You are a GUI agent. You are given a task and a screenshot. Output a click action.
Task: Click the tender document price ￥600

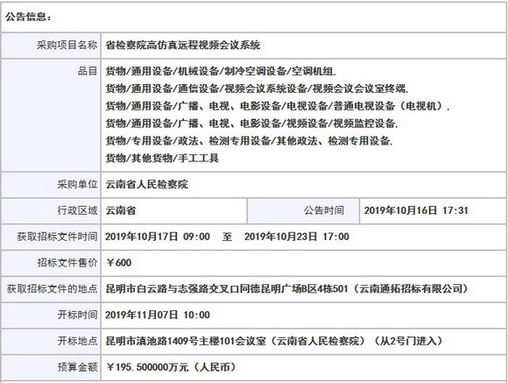[x=118, y=263]
